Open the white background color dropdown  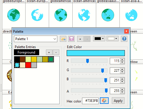point(112,39)
